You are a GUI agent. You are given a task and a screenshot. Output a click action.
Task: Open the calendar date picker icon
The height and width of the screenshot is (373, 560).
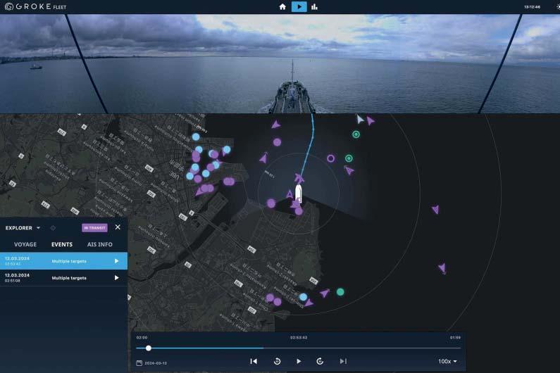139,362
